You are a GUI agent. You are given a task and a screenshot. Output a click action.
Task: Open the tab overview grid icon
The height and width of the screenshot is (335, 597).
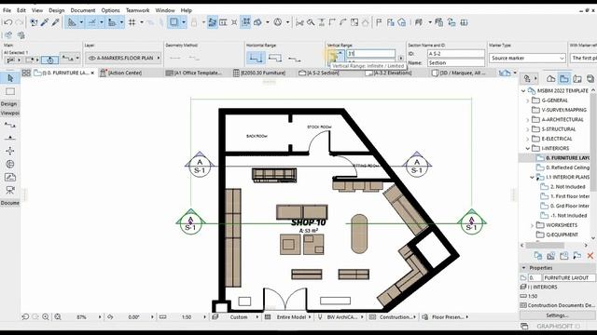pos(26,73)
